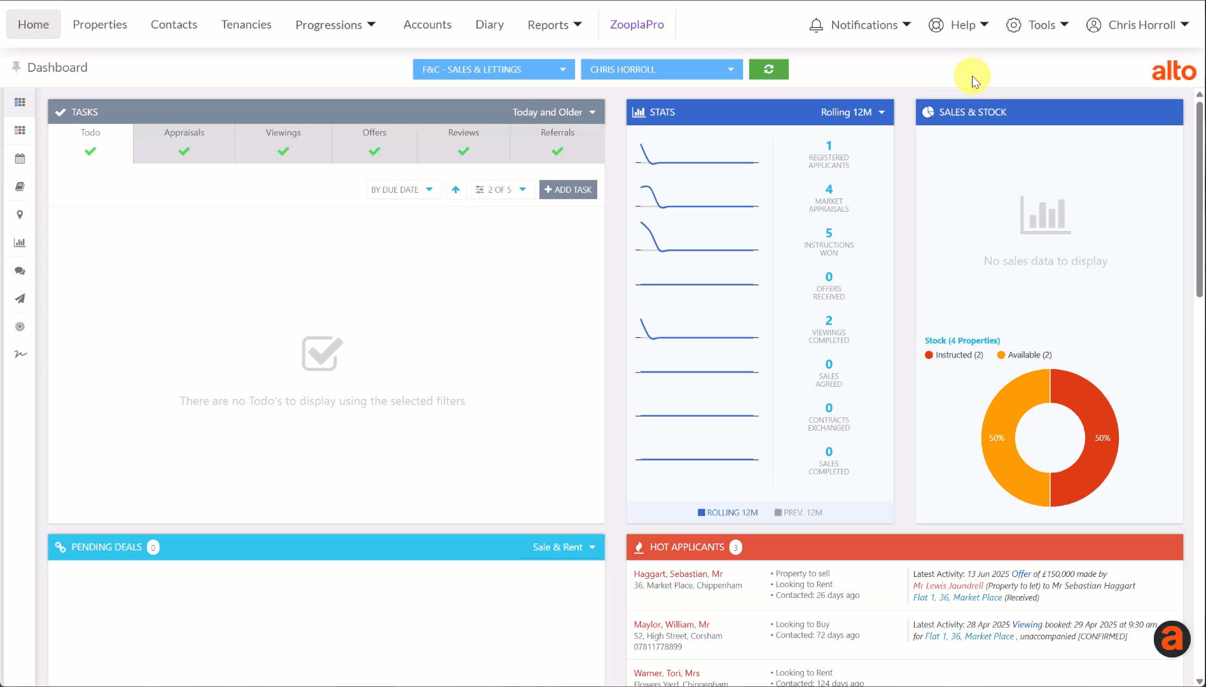Toggle the Instructed legend item in stock chart
1206x687 pixels.
point(953,355)
